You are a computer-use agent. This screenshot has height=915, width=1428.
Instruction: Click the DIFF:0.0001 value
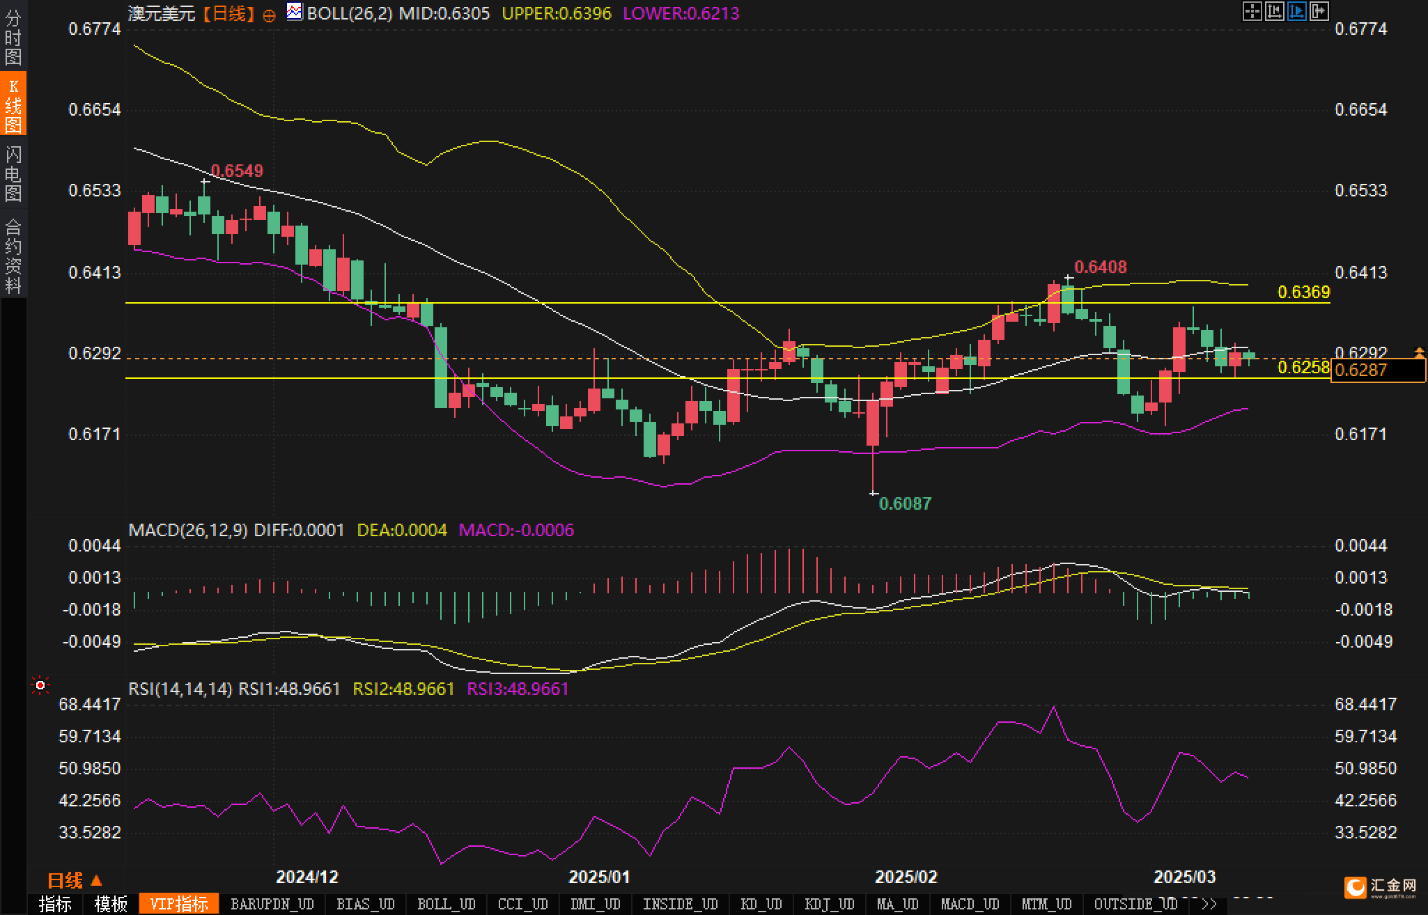click(x=300, y=531)
